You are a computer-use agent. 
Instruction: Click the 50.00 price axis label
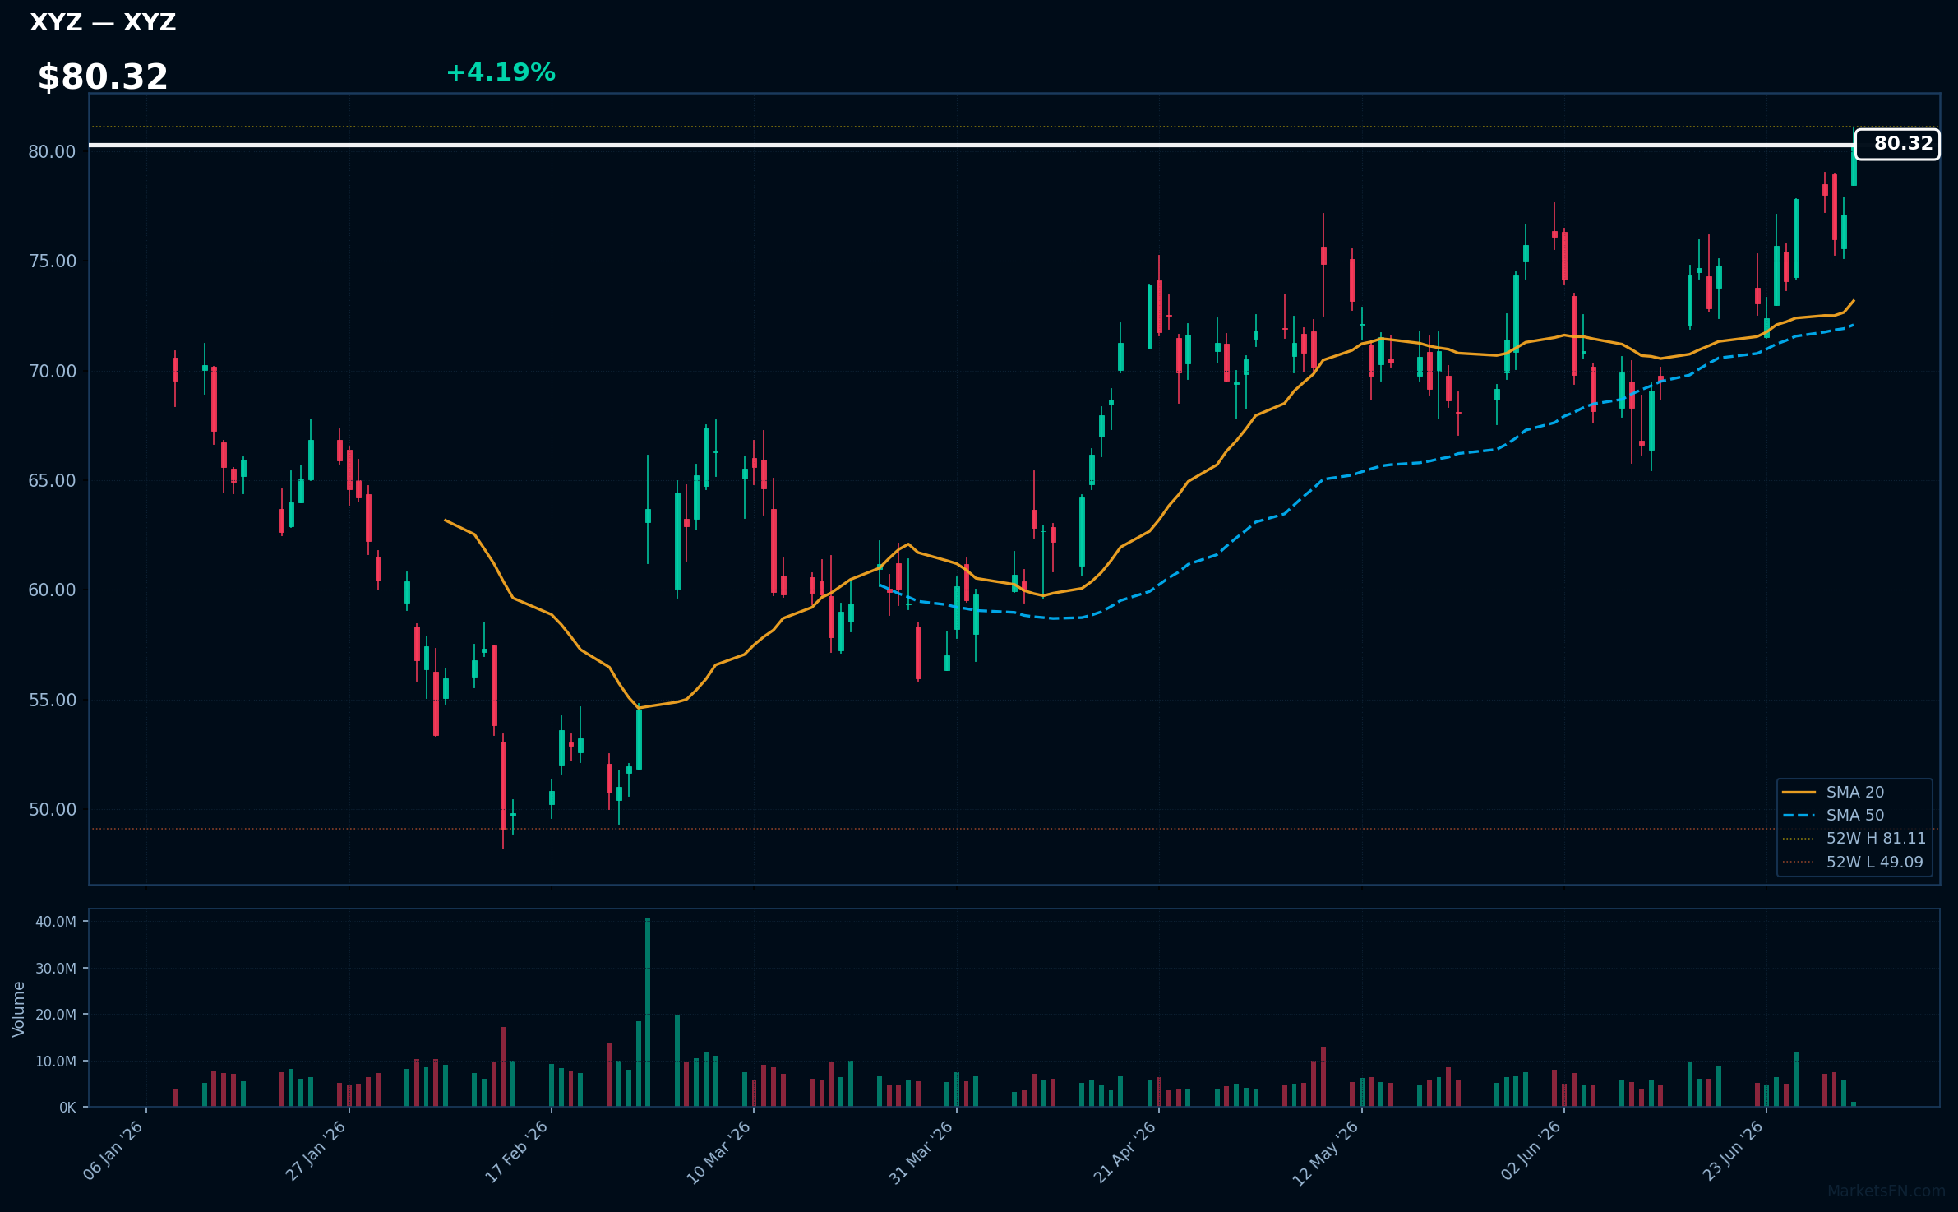point(52,809)
